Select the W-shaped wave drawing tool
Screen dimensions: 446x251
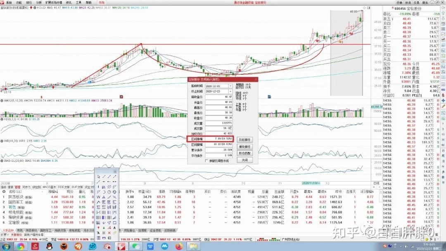coord(98,197)
